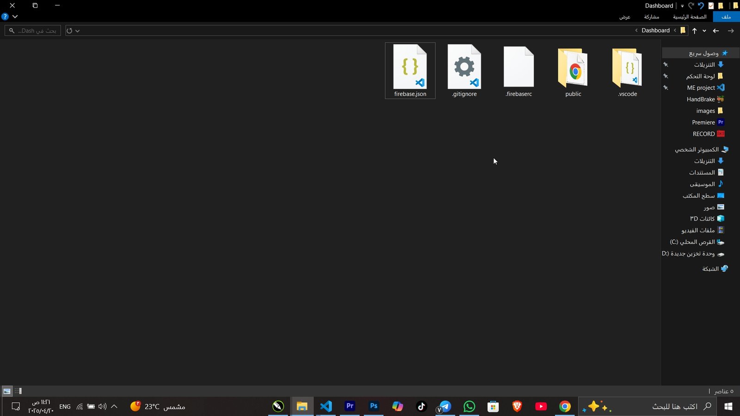The height and width of the screenshot is (416, 740).
Task: Select الكمبيوتر الشخصي in the navigation pane
Action: tap(701, 149)
